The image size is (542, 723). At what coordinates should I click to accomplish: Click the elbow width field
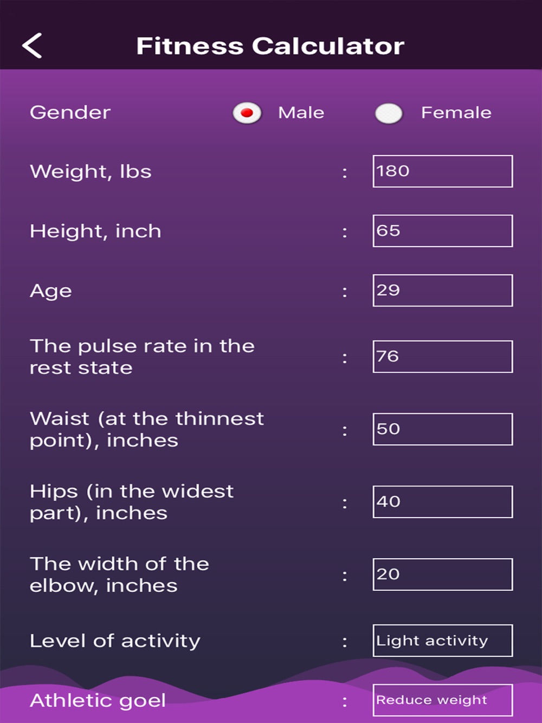tap(443, 574)
